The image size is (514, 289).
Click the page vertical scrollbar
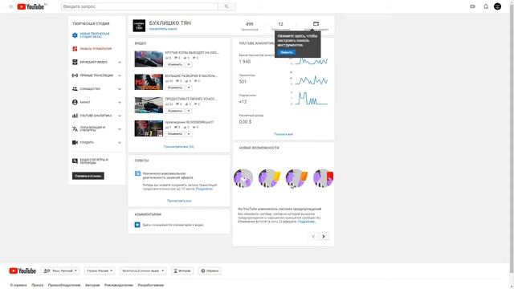click(x=512, y=137)
